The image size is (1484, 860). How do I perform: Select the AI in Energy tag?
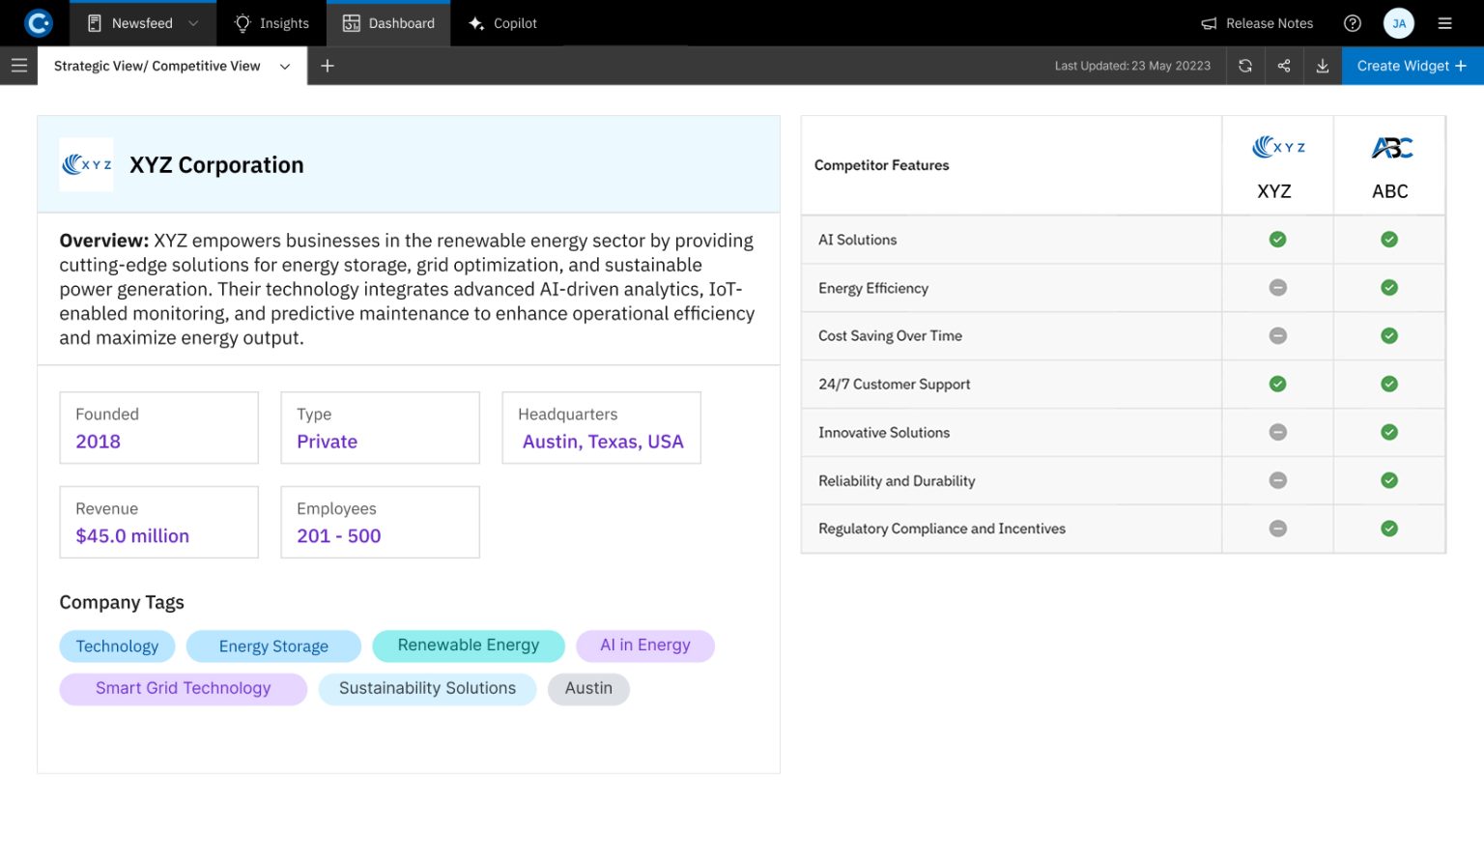click(x=645, y=645)
